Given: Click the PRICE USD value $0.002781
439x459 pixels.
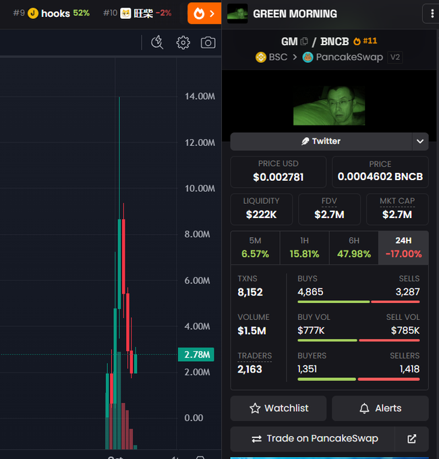Looking at the screenshot, I should tap(279, 177).
